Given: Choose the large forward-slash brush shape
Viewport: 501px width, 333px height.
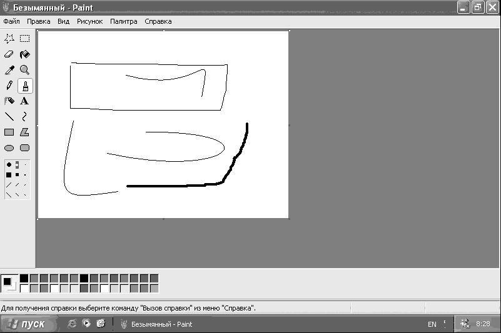Looking at the screenshot, I should click(x=9, y=185).
